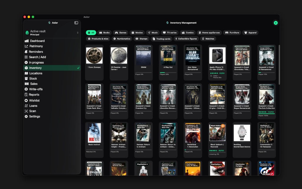Image resolution: width=302 pixels, height=189 pixels.
Task: Open Apple iPhone 15 Pro Max item
Action: click(217, 63)
